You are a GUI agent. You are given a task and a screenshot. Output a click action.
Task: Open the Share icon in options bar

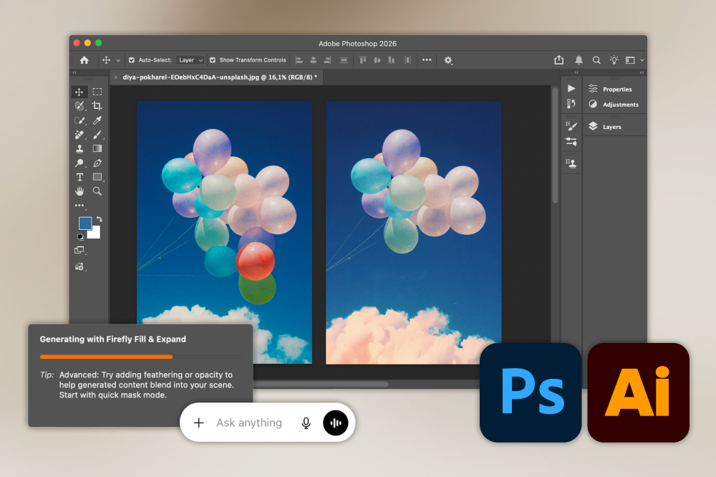pos(559,60)
